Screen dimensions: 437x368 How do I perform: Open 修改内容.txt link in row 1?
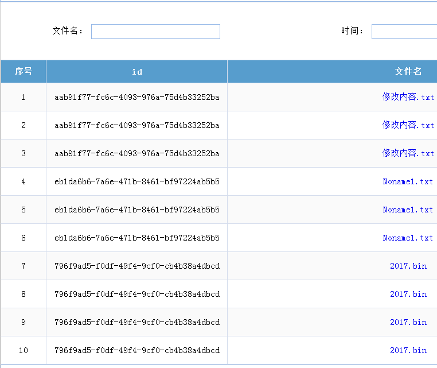pos(408,97)
